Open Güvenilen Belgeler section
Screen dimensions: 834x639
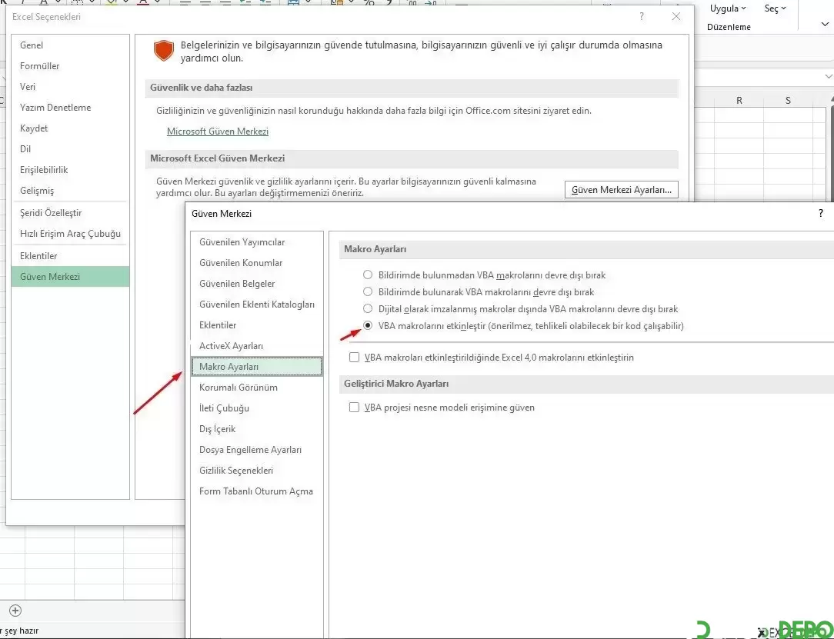pos(256,283)
